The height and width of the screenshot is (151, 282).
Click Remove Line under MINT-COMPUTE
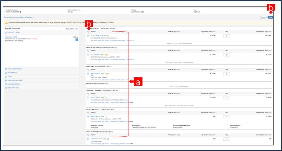[114, 121]
